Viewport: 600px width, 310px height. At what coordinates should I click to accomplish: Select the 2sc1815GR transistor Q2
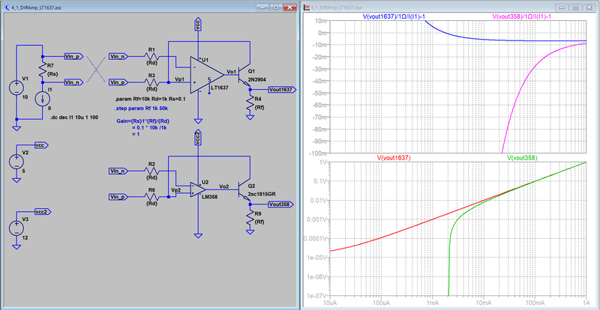pyautogui.click(x=244, y=190)
